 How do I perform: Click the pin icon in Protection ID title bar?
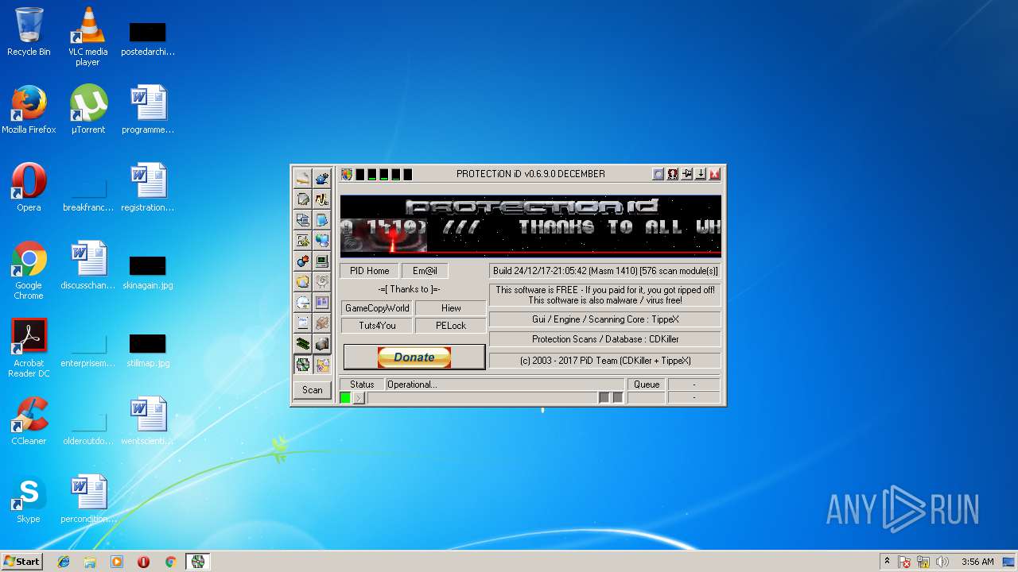tap(686, 174)
